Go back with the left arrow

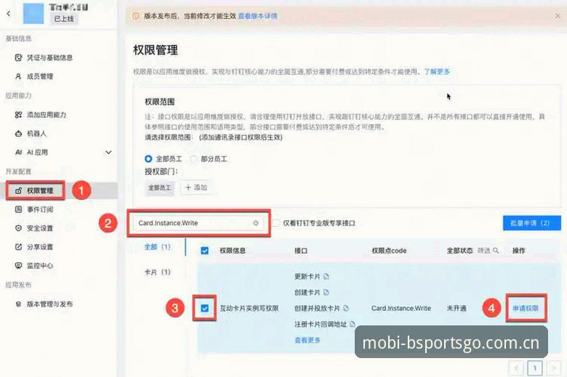[x=9, y=14]
